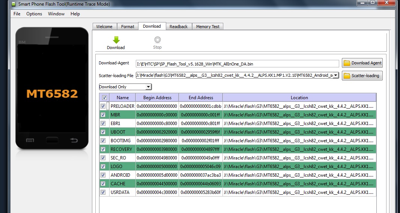Open the File menu
Image resolution: width=400 pixels, height=213 pixels.
click(x=17, y=14)
